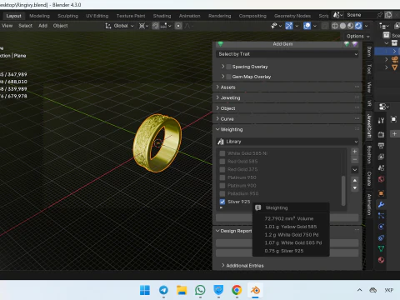The image size is (400, 300).
Task: Check the Red Gold 585 material
Action: pos(222,162)
